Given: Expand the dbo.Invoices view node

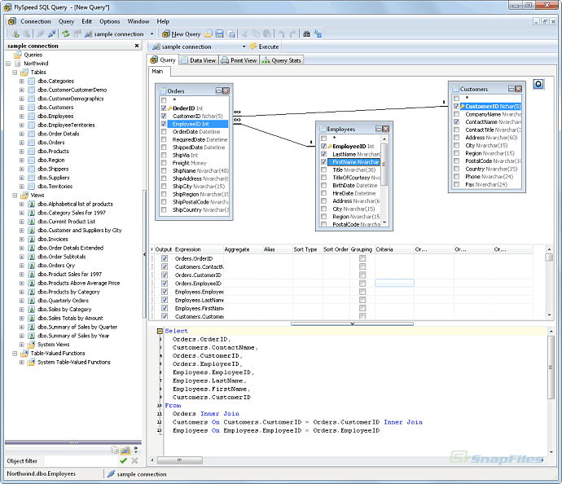Looking at the screenshot, I should point(22,239).
